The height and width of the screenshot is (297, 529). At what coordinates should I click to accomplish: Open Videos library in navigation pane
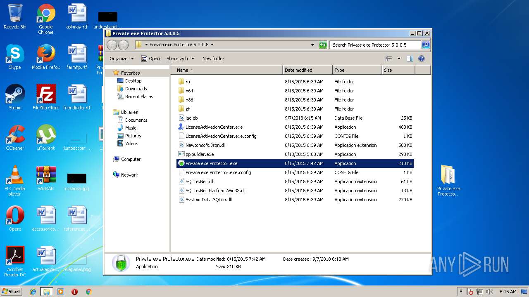[x=131, y=144]
